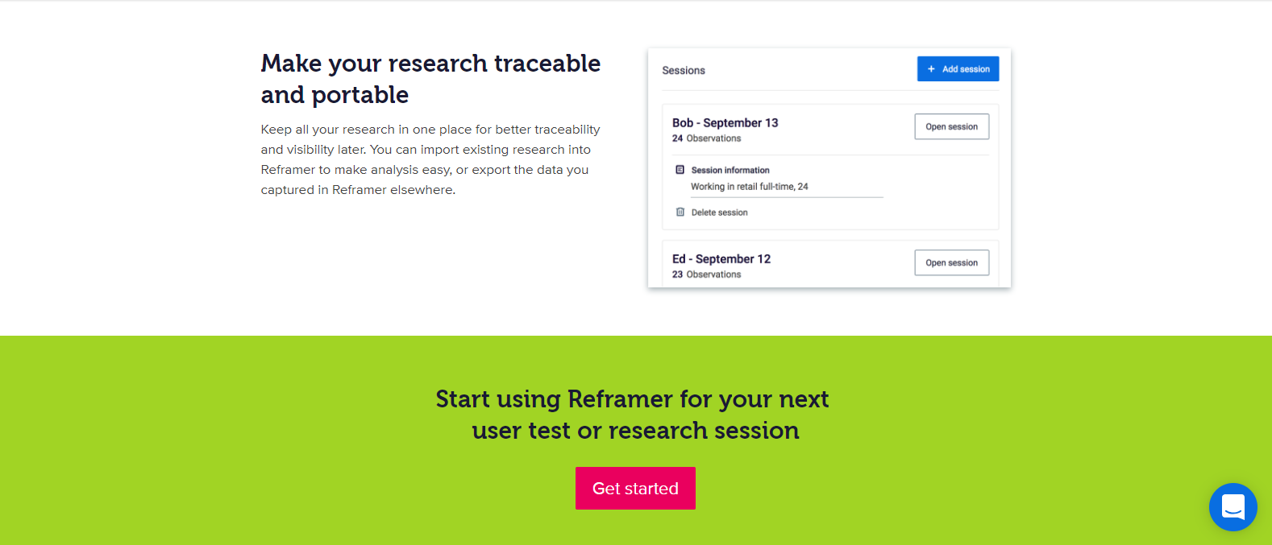Click the paragraph about importing existing research
This screenshot has width=1272, height=545.
(430, 159)
